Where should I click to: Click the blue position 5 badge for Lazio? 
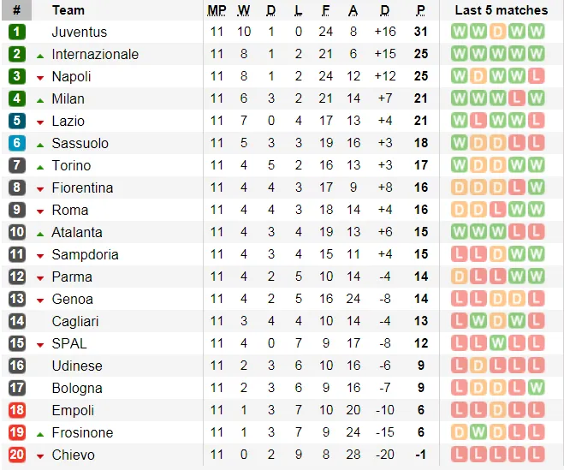click(17, 121)
